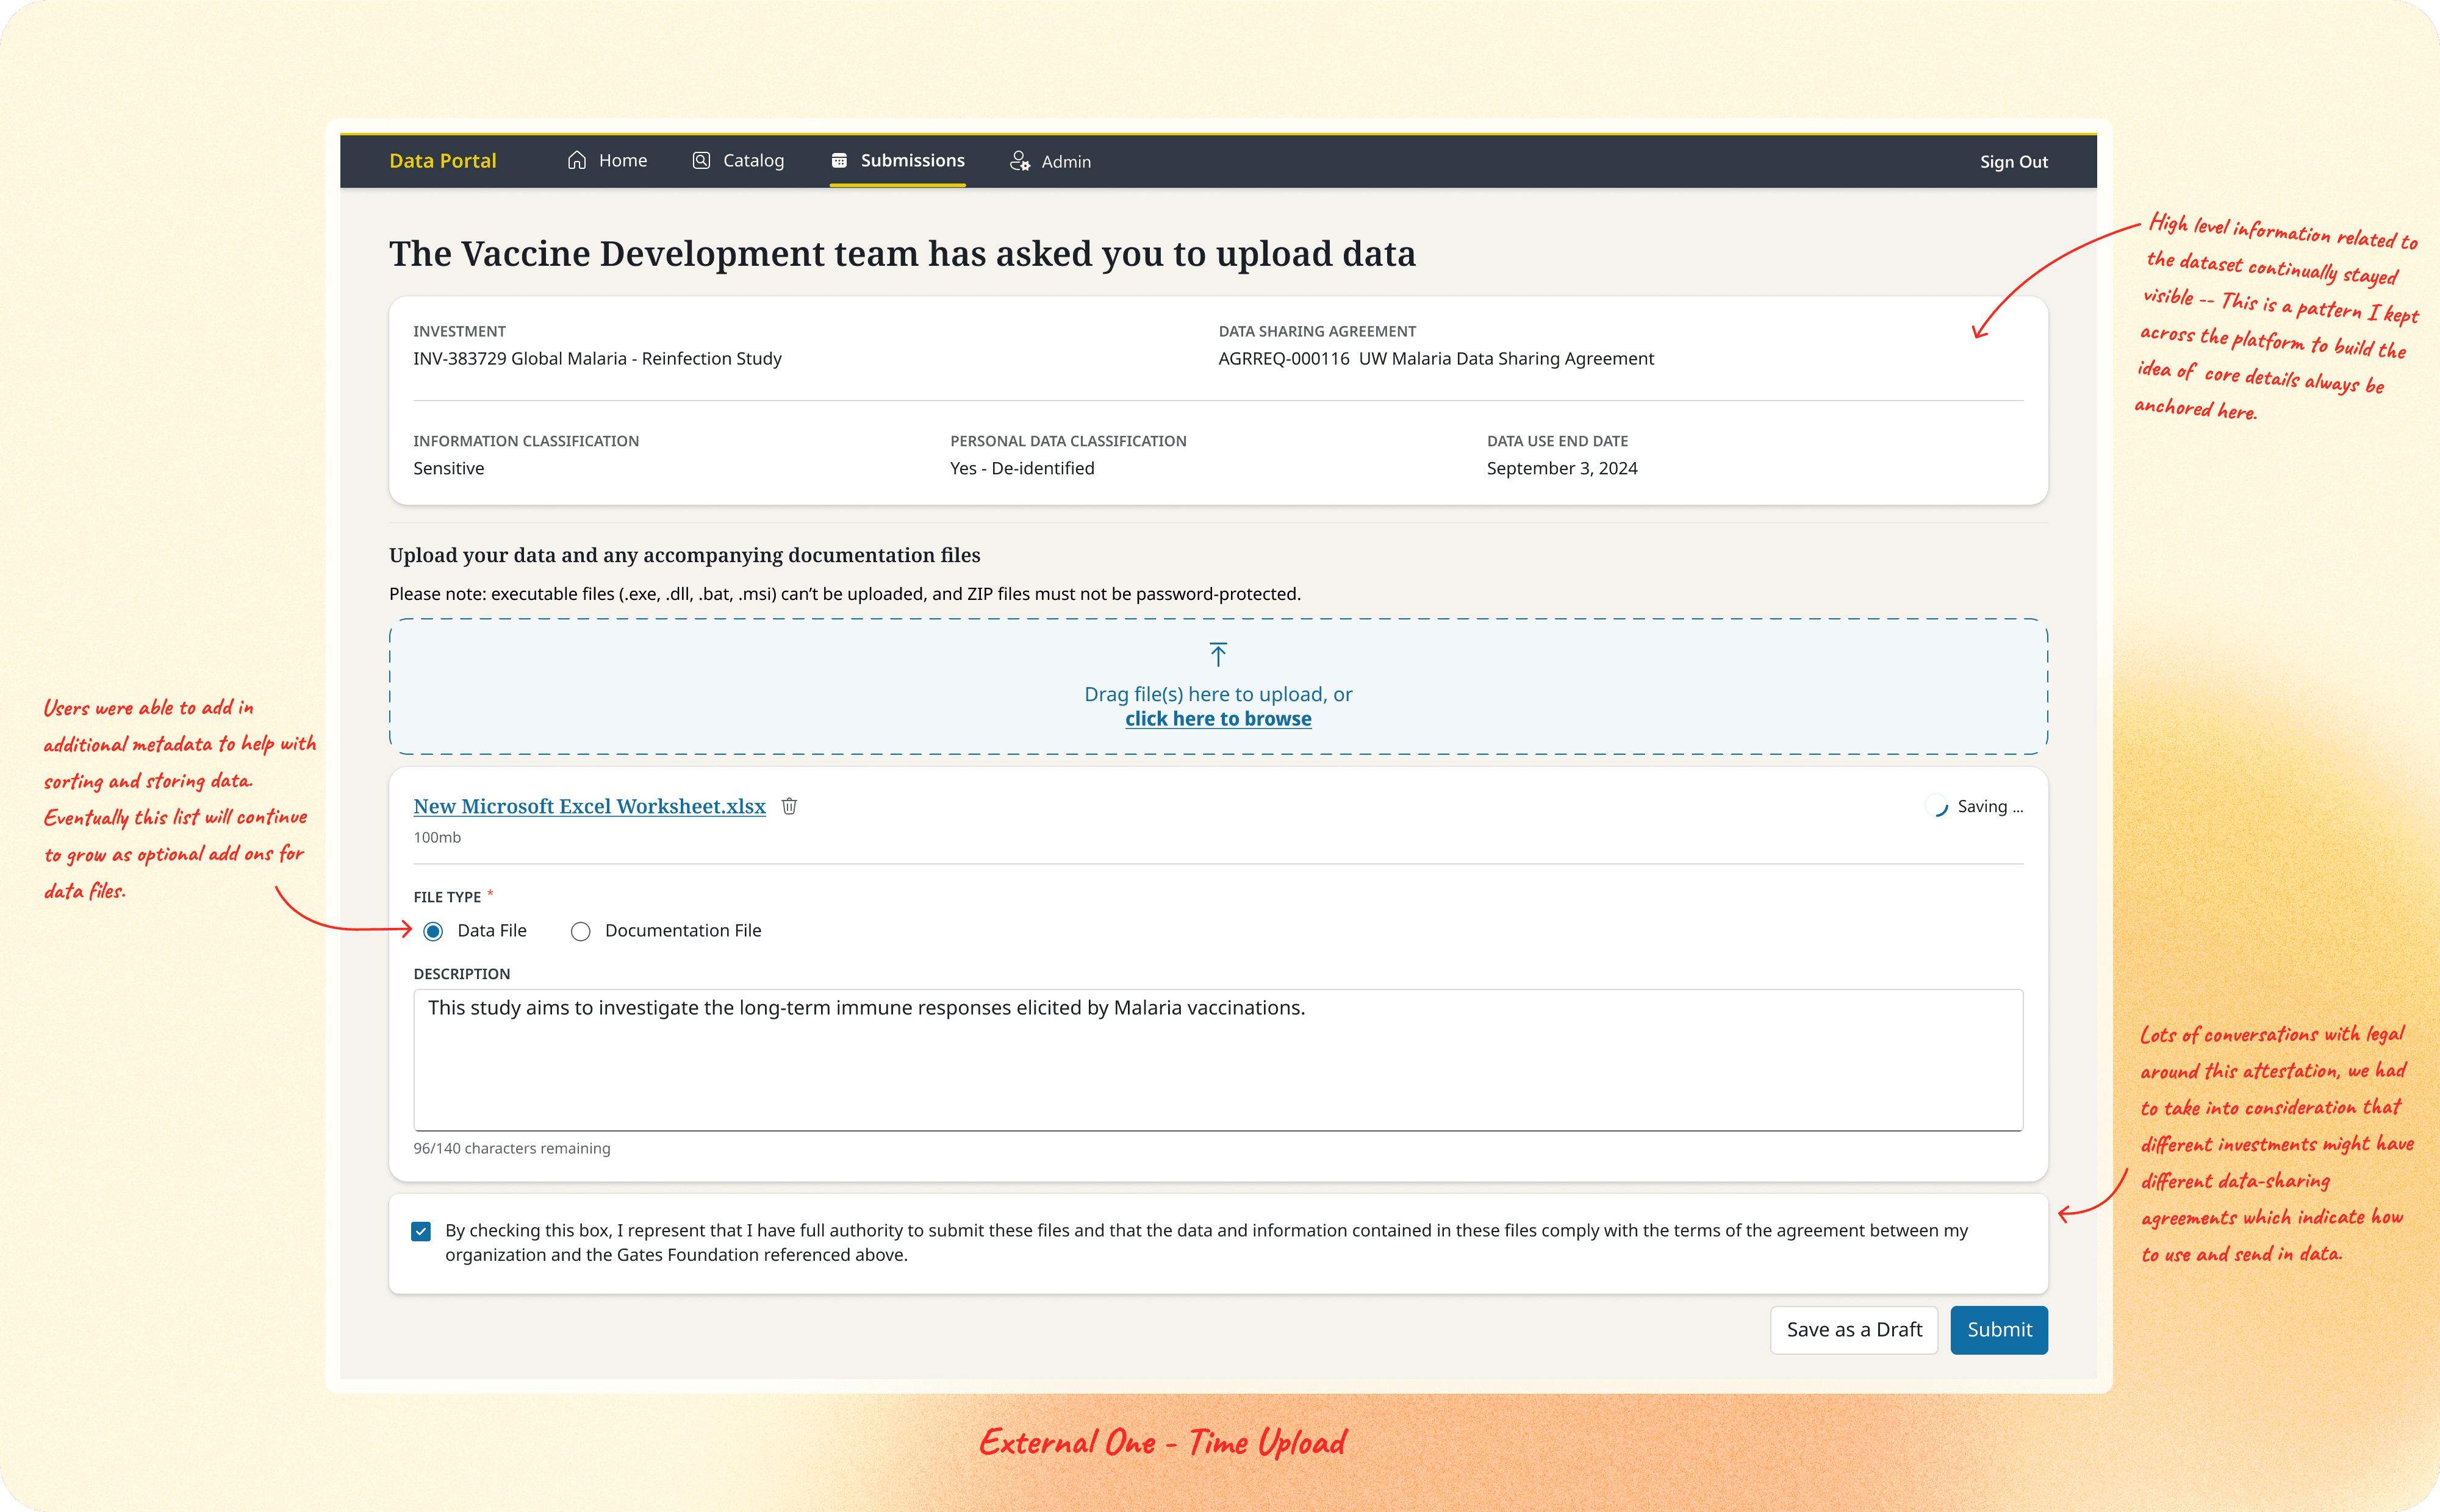Select the Documentation File radio button

(580, 931)
